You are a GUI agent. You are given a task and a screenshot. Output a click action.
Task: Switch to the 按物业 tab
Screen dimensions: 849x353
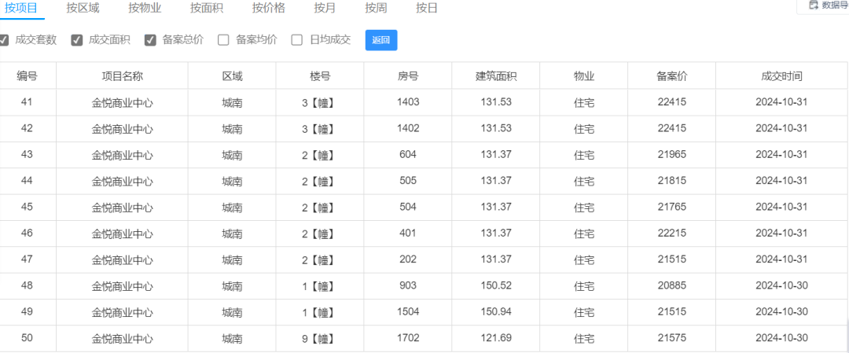(145, 8)
